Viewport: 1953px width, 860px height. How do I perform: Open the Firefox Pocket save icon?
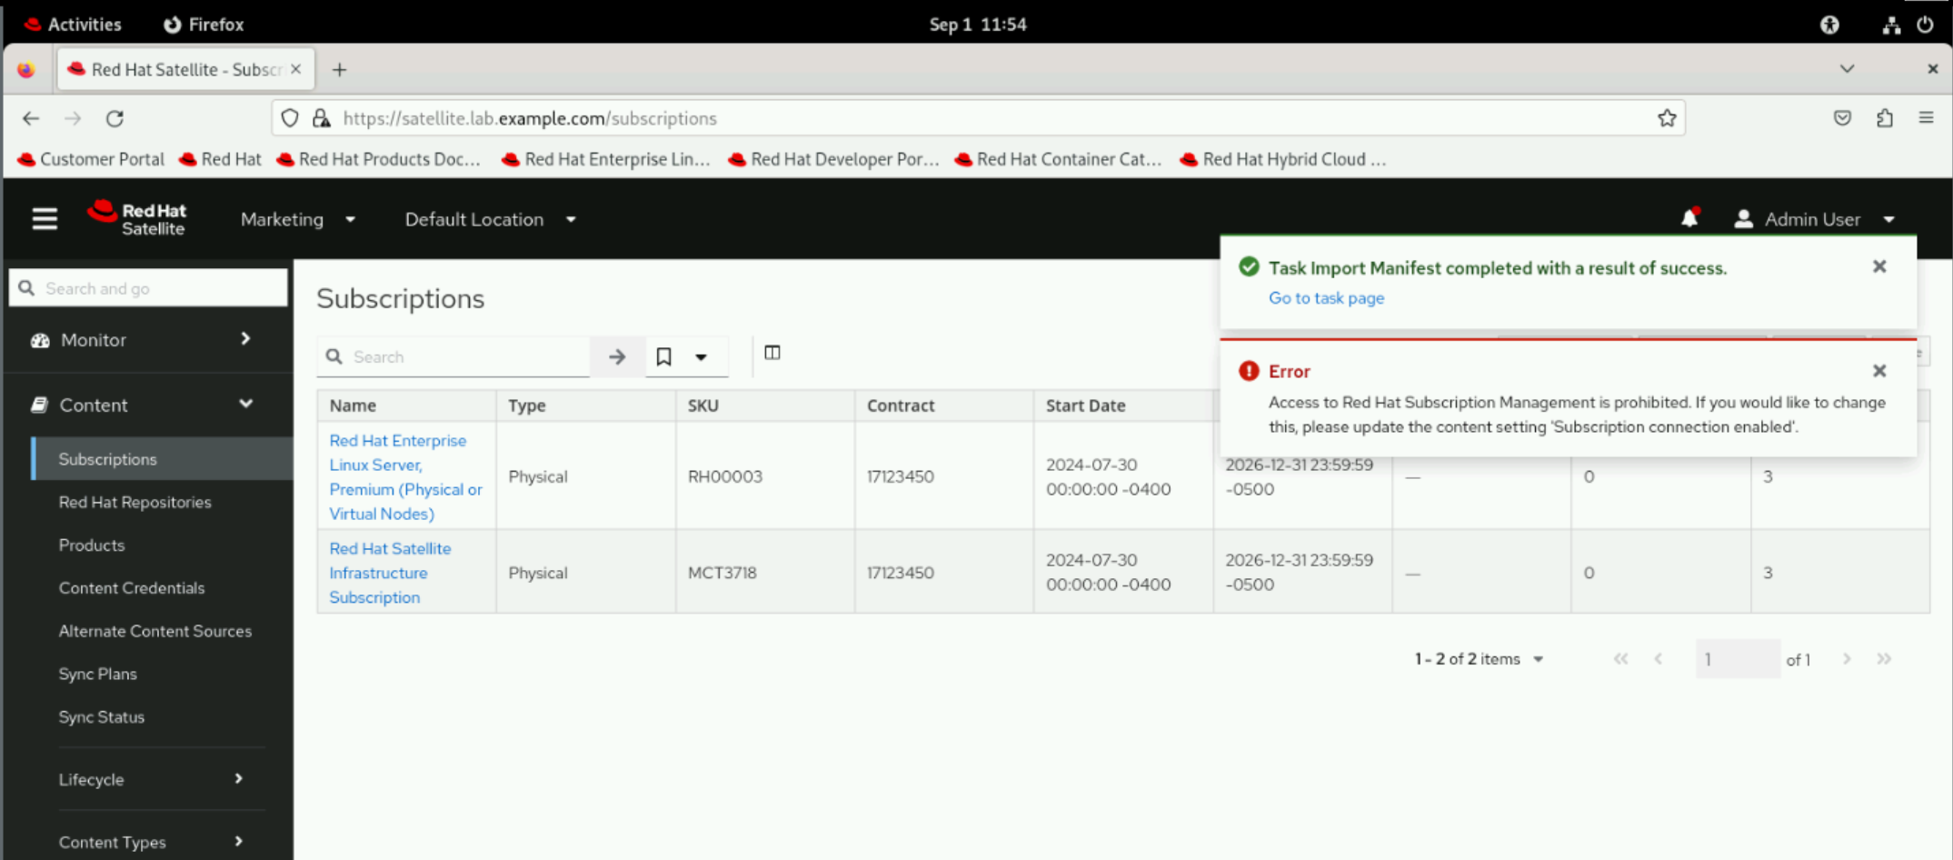pyautogui.click(x=1842, y=118)
